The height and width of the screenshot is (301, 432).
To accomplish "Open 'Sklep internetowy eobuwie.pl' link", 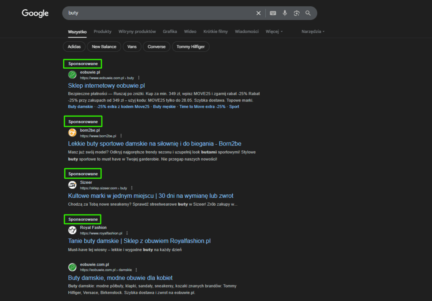I will [106, 86].
